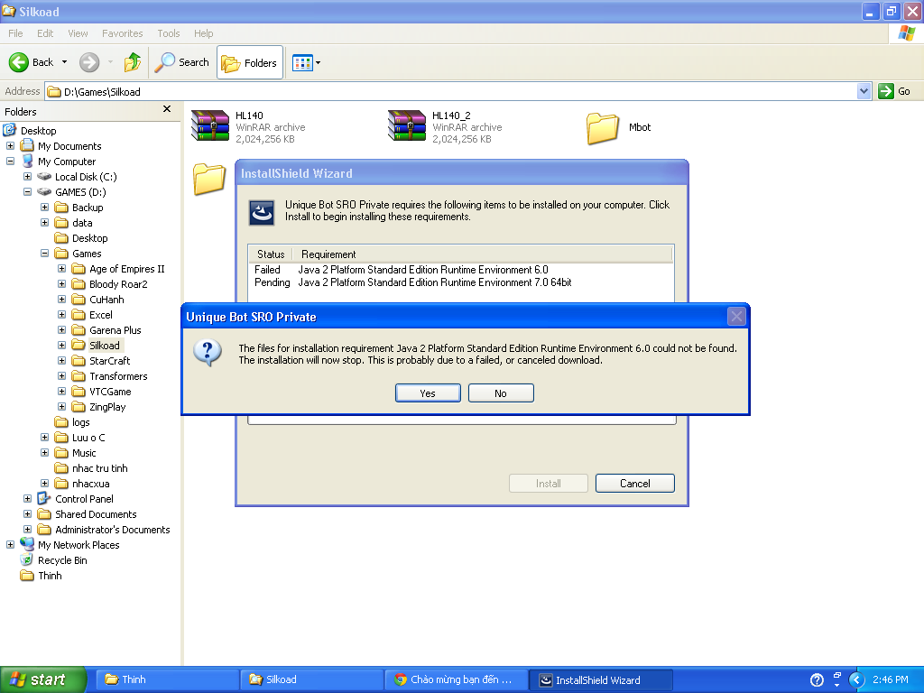This screenshot has height=693, width=924.
Task: Select the ZingPlay folder in tree
Action: (107, 407)
